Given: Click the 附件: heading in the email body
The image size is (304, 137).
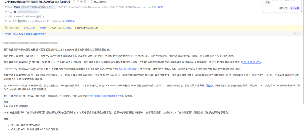Looking at the screenshot, I should [x=6, y=119].
